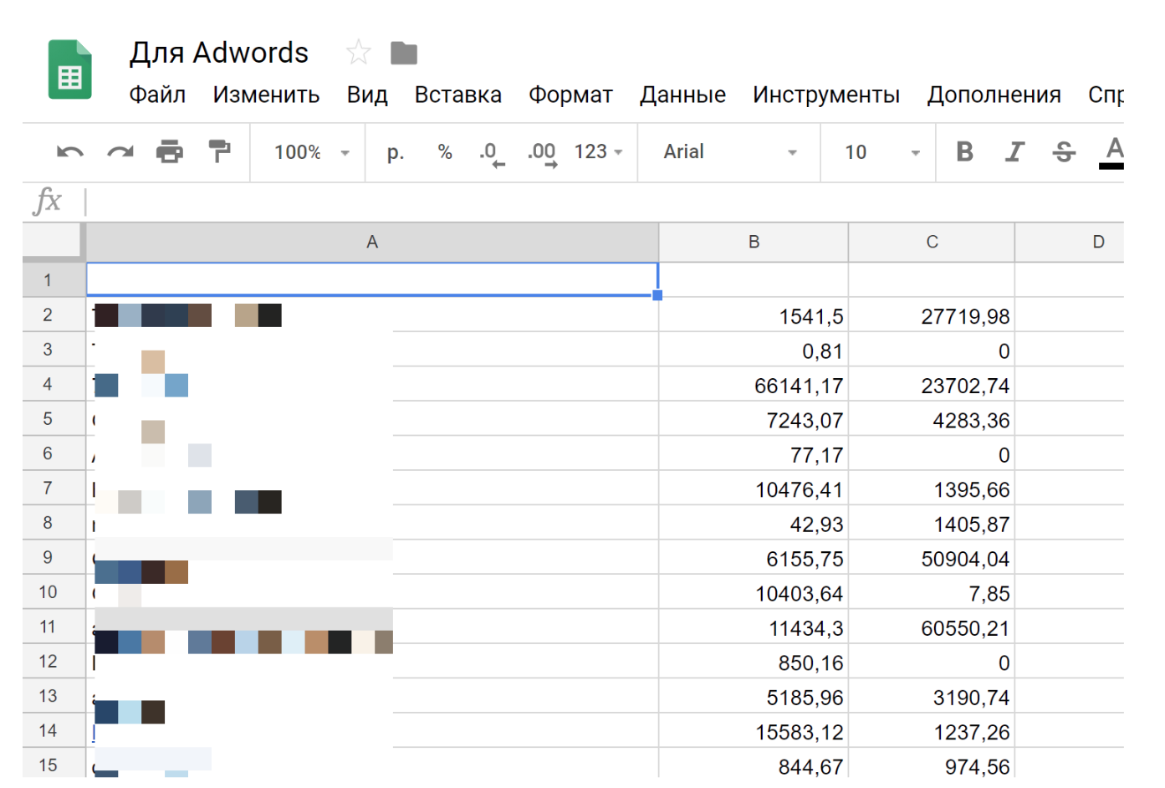
Task: Open the Дополнения menu
Action: pos(994,95)
